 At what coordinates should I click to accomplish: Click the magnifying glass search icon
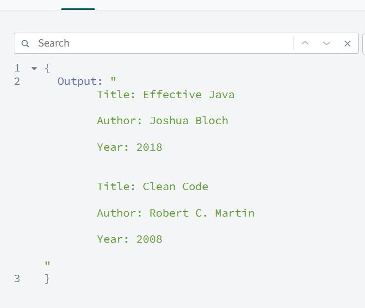pyautogui.click(x=25, y=43)
